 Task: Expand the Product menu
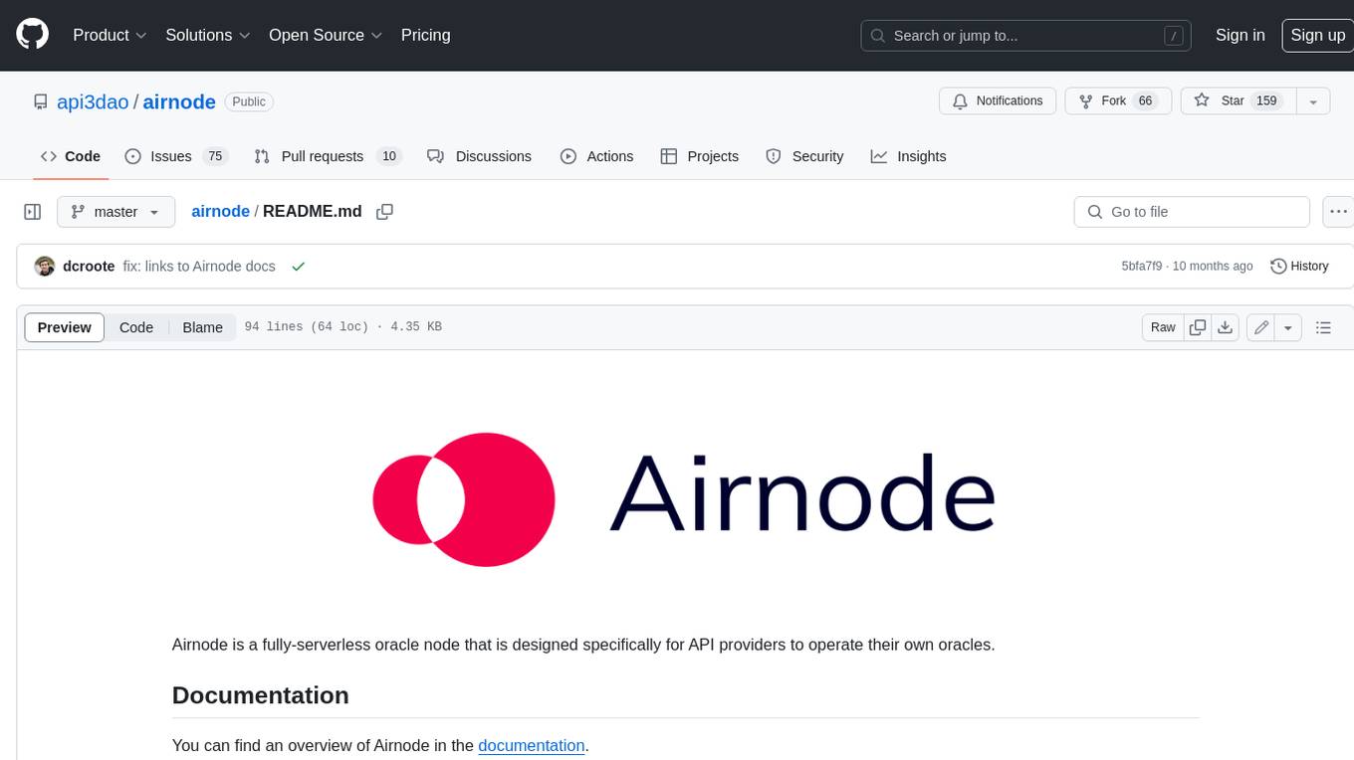coord(110,35)
